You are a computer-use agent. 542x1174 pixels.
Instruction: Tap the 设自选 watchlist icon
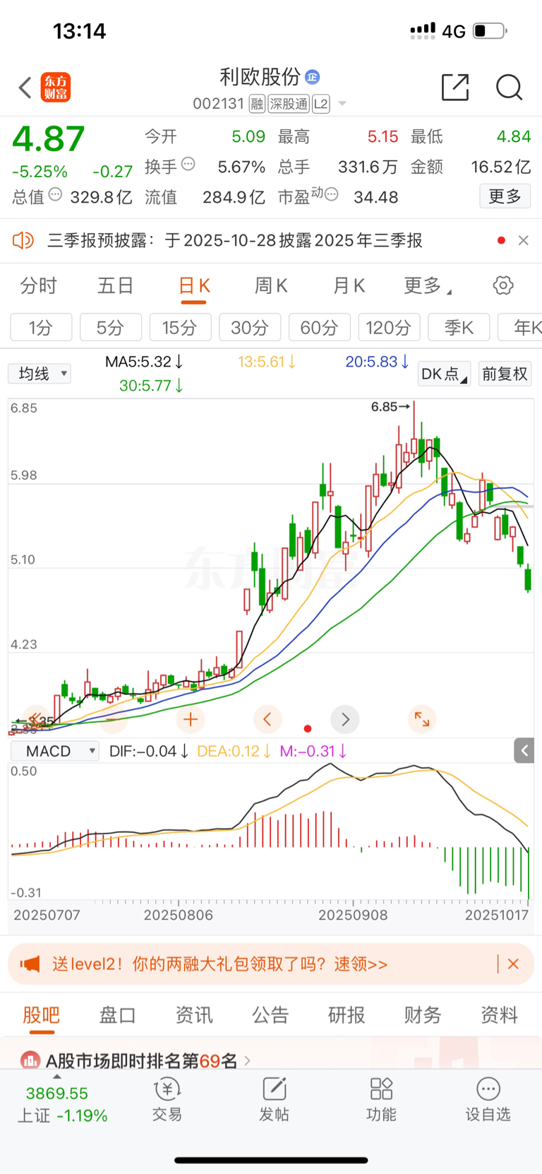pos(488,1100)
